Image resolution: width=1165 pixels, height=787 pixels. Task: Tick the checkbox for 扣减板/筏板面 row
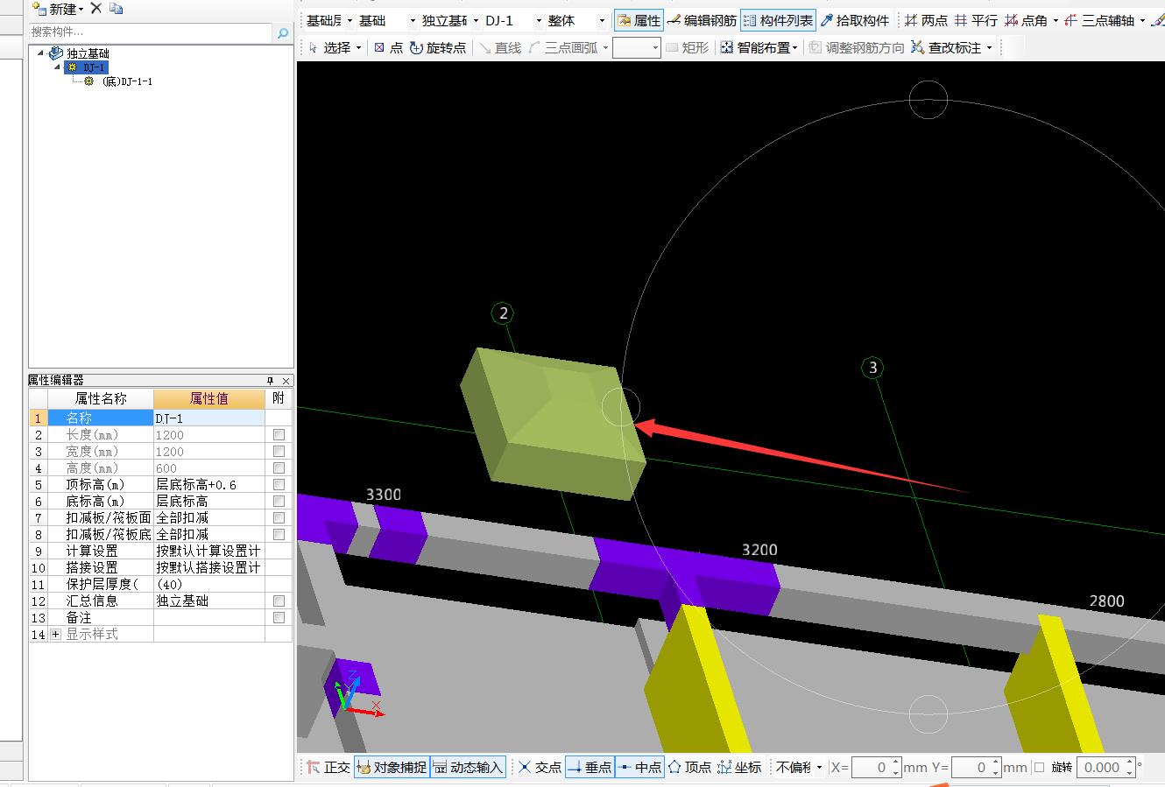(279, 517)
